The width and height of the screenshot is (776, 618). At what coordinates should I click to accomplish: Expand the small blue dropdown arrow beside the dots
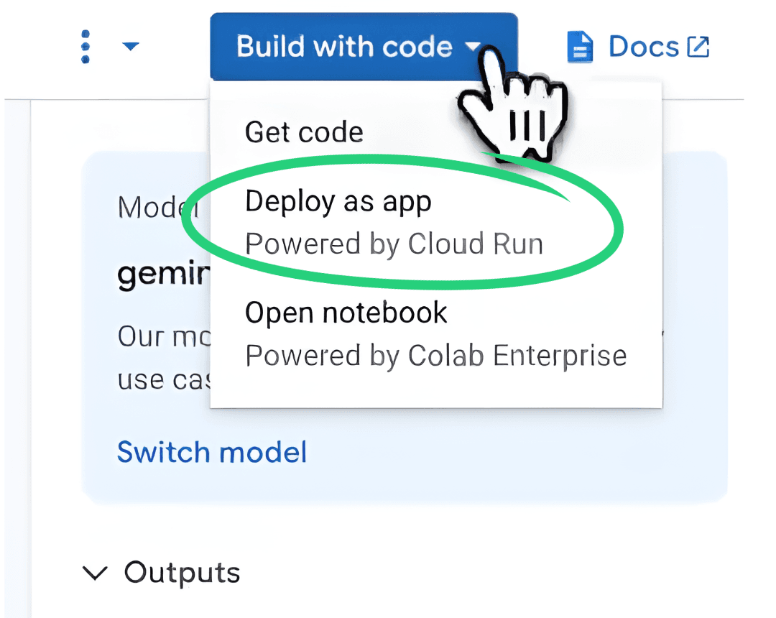(131, 47)
